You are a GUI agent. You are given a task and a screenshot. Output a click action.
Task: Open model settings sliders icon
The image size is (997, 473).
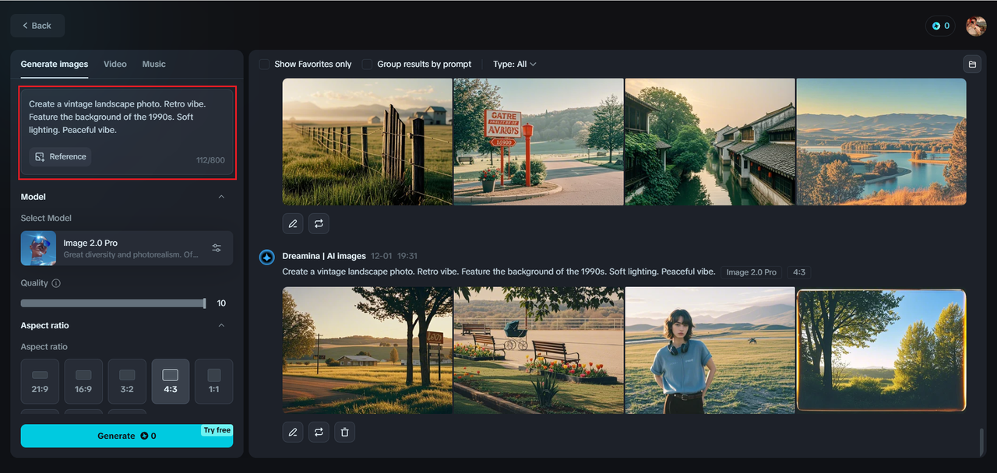coord(217,248)
